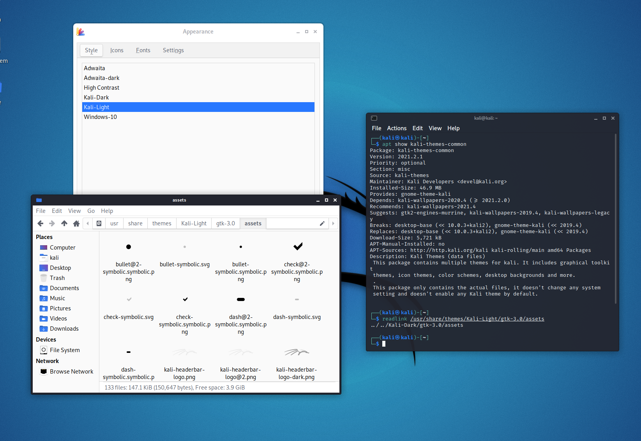Open the Fonts tab in Appearance

coord(143,50)
